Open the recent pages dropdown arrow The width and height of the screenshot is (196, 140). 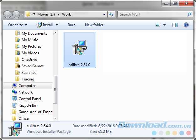(x=22, y=15)
